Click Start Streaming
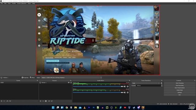The width and height of the screenshot is (196, 110). coord(179,83)
